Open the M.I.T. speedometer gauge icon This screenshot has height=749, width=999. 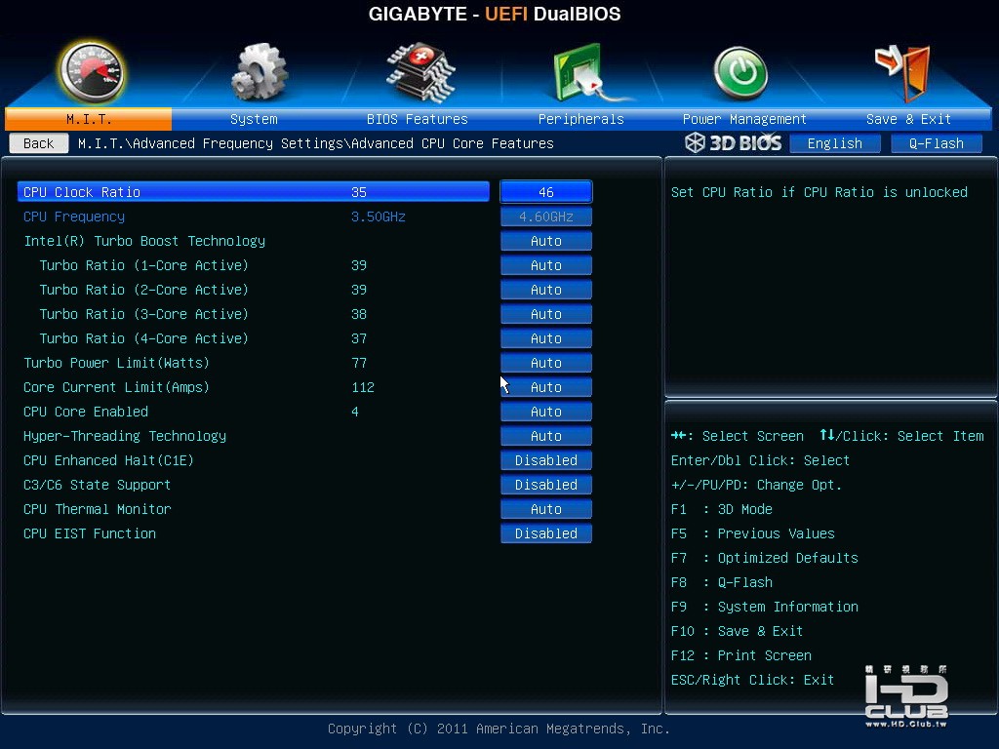[91, 72]
